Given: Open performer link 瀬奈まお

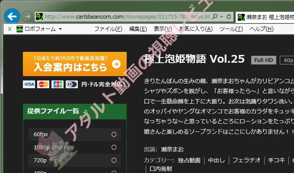Looking at the screenshot, I should [x=172, y=149].
